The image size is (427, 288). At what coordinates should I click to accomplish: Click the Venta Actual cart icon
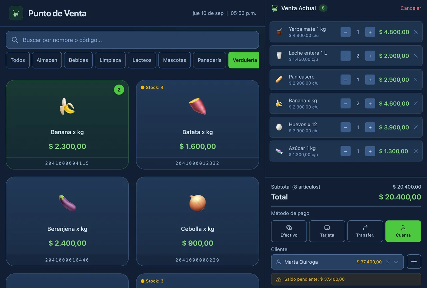pos(275,8)
